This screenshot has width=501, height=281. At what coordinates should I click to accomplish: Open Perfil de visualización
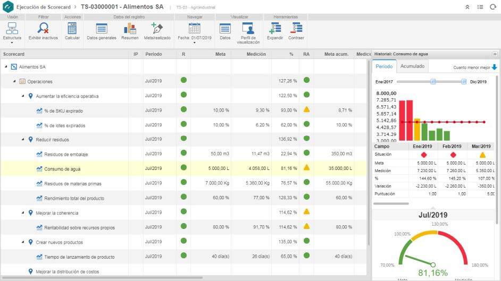coord(248,28)
